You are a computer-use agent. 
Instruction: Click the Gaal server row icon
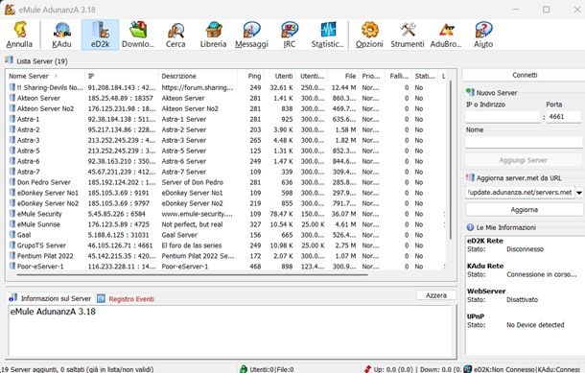[x=12, y=235]
